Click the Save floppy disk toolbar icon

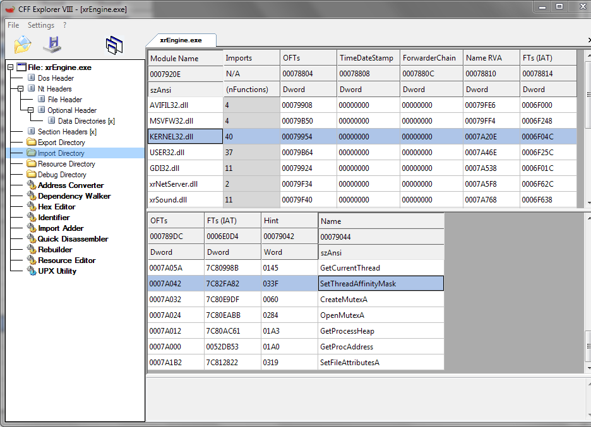(x=52, y=45)
